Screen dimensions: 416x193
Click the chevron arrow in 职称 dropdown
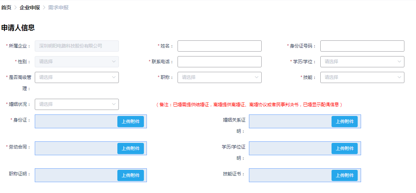(x=256, y=77)
